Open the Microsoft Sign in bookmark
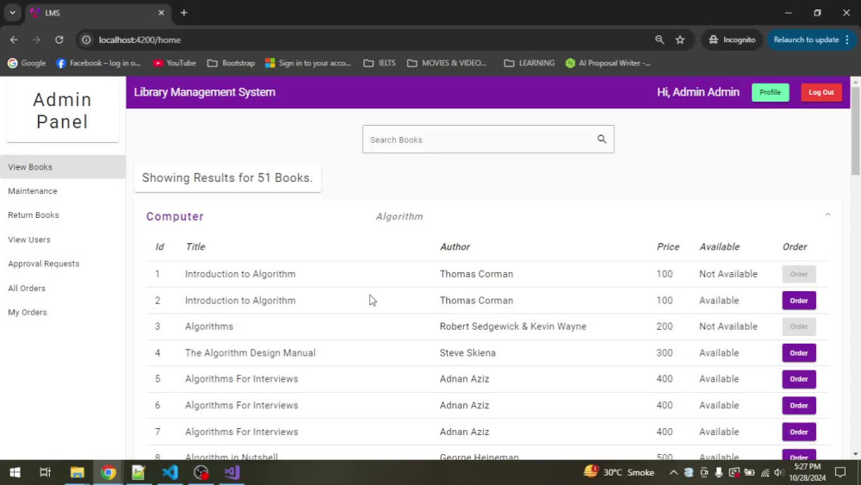861x485 pixels. tap(307, 63)
